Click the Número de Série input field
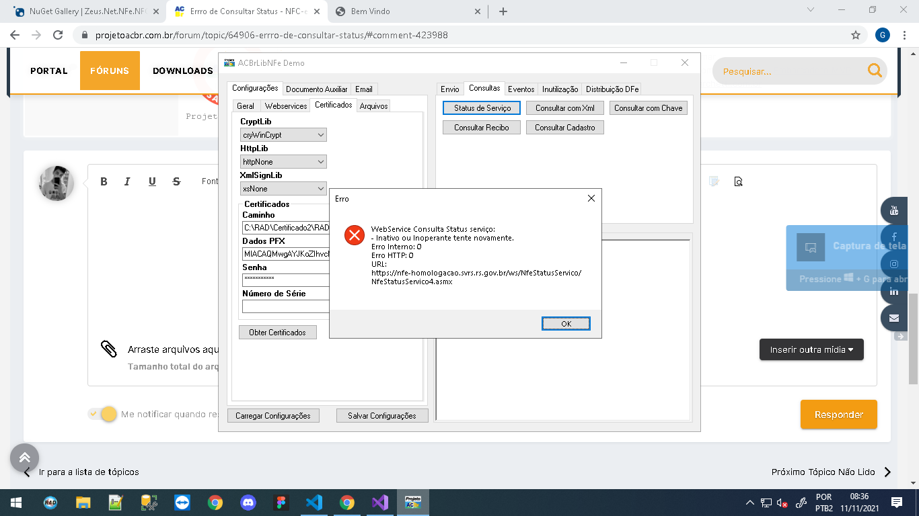The height and width of the screenshot is (516, 919). click(286, 306)
